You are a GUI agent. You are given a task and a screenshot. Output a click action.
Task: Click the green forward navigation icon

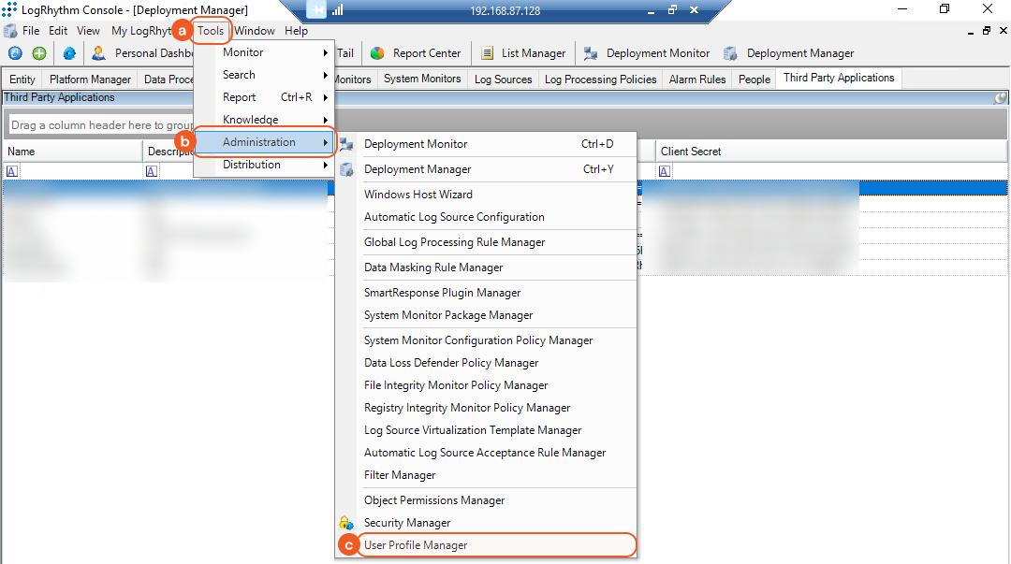39,53
